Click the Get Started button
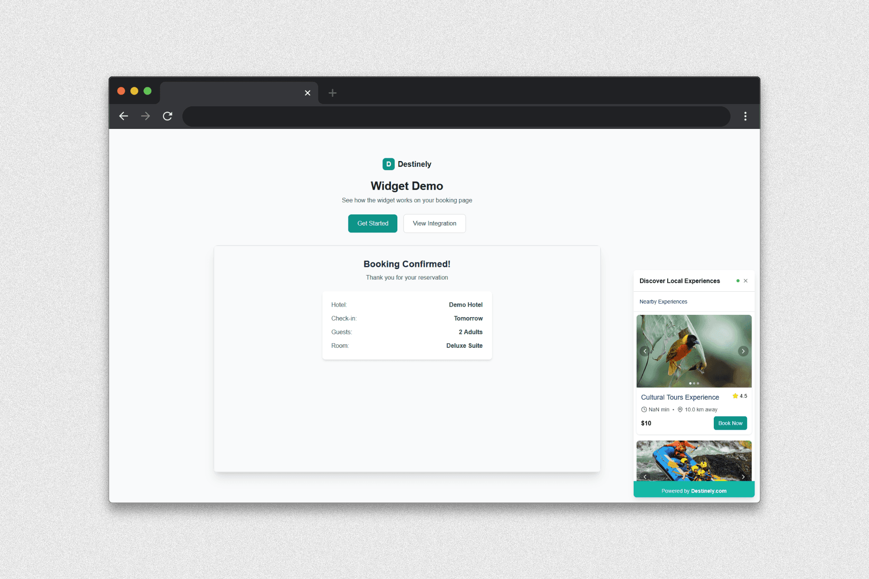This screenshot has width=869, height=579. pyautogui.click(x=372, y=223)
